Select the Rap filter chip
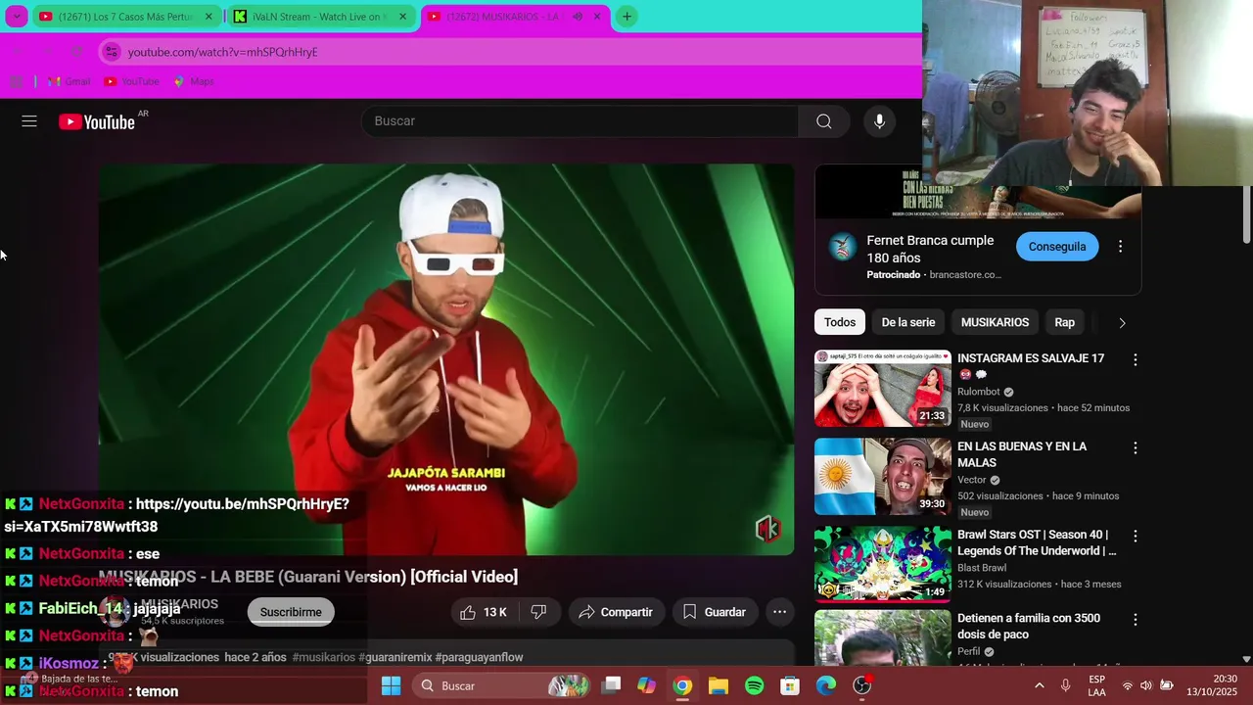The width and height of the screenshot is (1253, 705). [x=1064, y=322]
